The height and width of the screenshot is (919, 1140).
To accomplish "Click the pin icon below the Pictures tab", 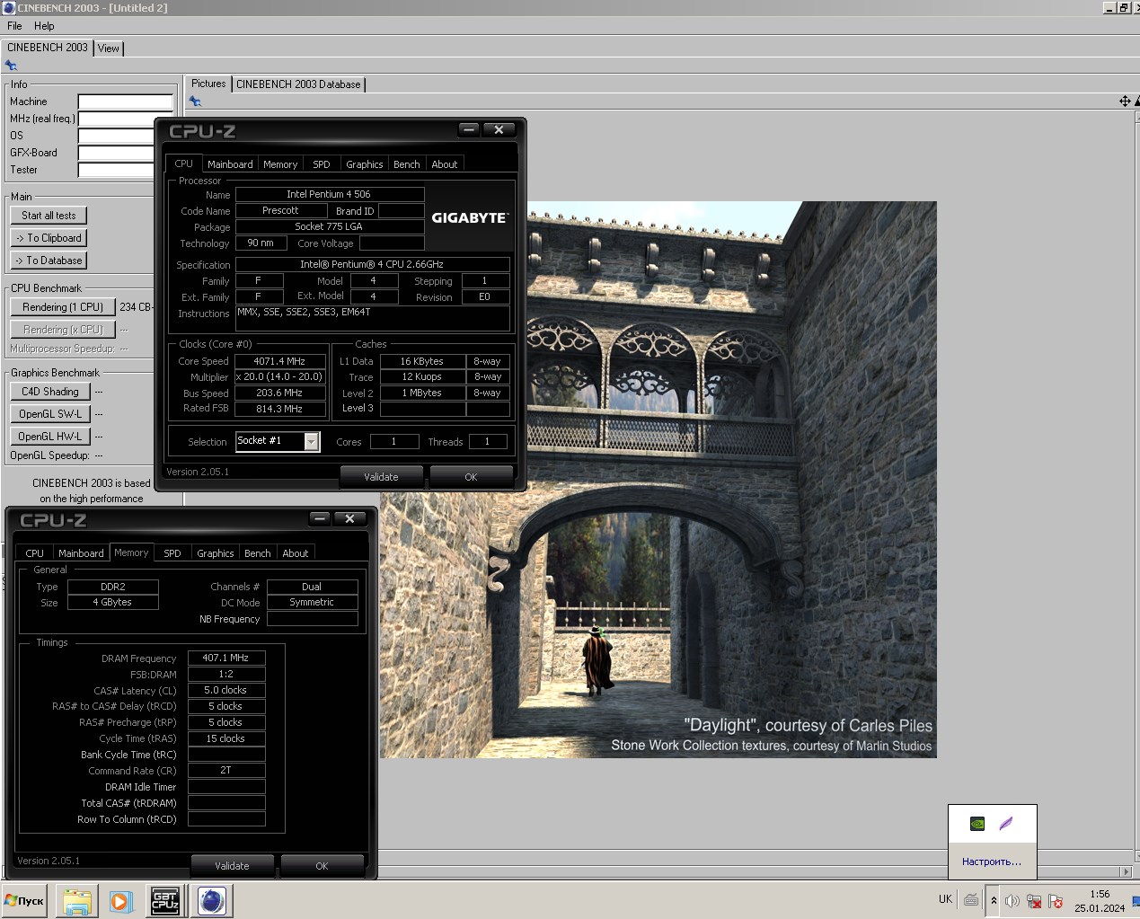I will 195,102.
